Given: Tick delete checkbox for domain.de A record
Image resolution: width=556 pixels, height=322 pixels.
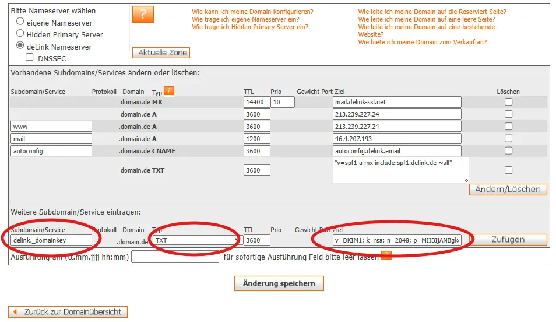Looking at the screenshot, I should [508, 114].
